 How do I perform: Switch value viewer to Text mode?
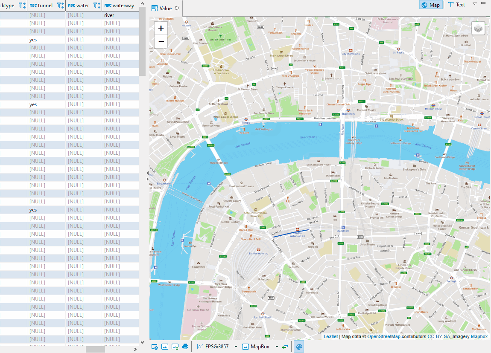[x=456, y=5]
